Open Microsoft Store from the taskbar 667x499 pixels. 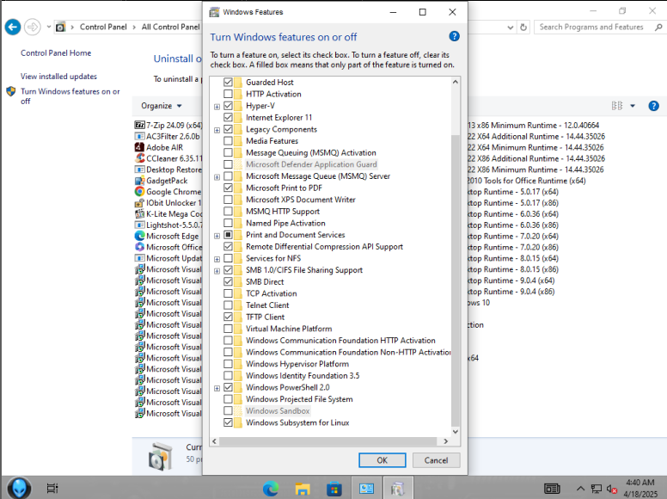[333, 489]
